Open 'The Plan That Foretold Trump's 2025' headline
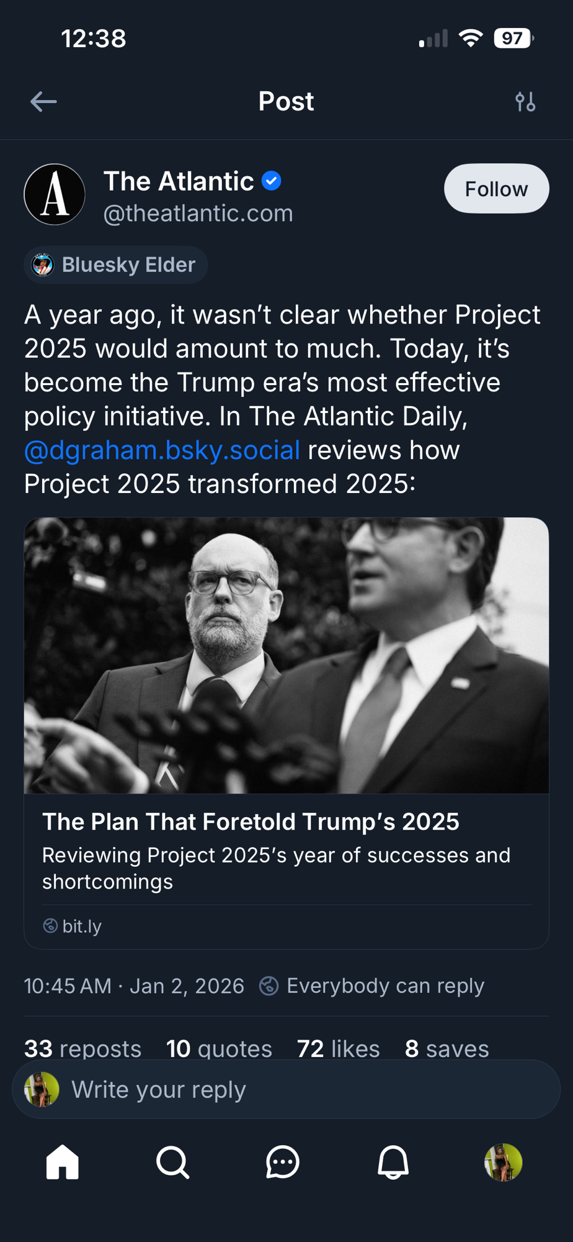Screen dimensions: 573x1242 (251, 822)
